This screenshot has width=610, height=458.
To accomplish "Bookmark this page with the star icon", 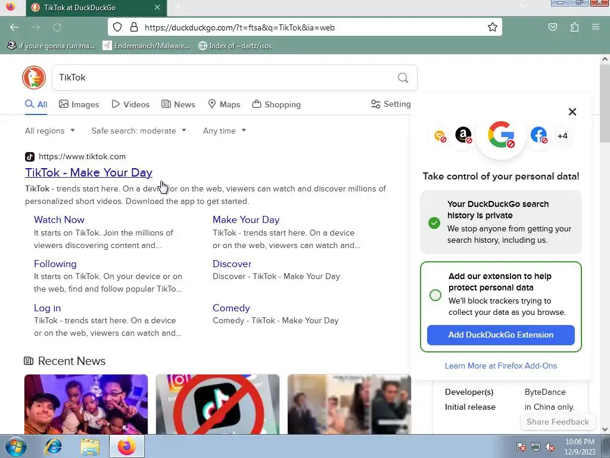I will 492,27.
